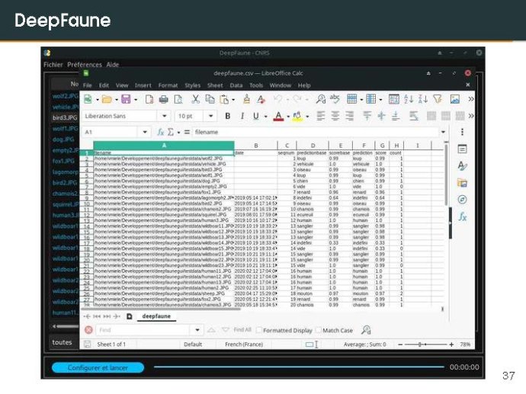This screenshot has width=526, height=394.
Task: Open sidebar Styles panel icon
Action: [462, 166]
